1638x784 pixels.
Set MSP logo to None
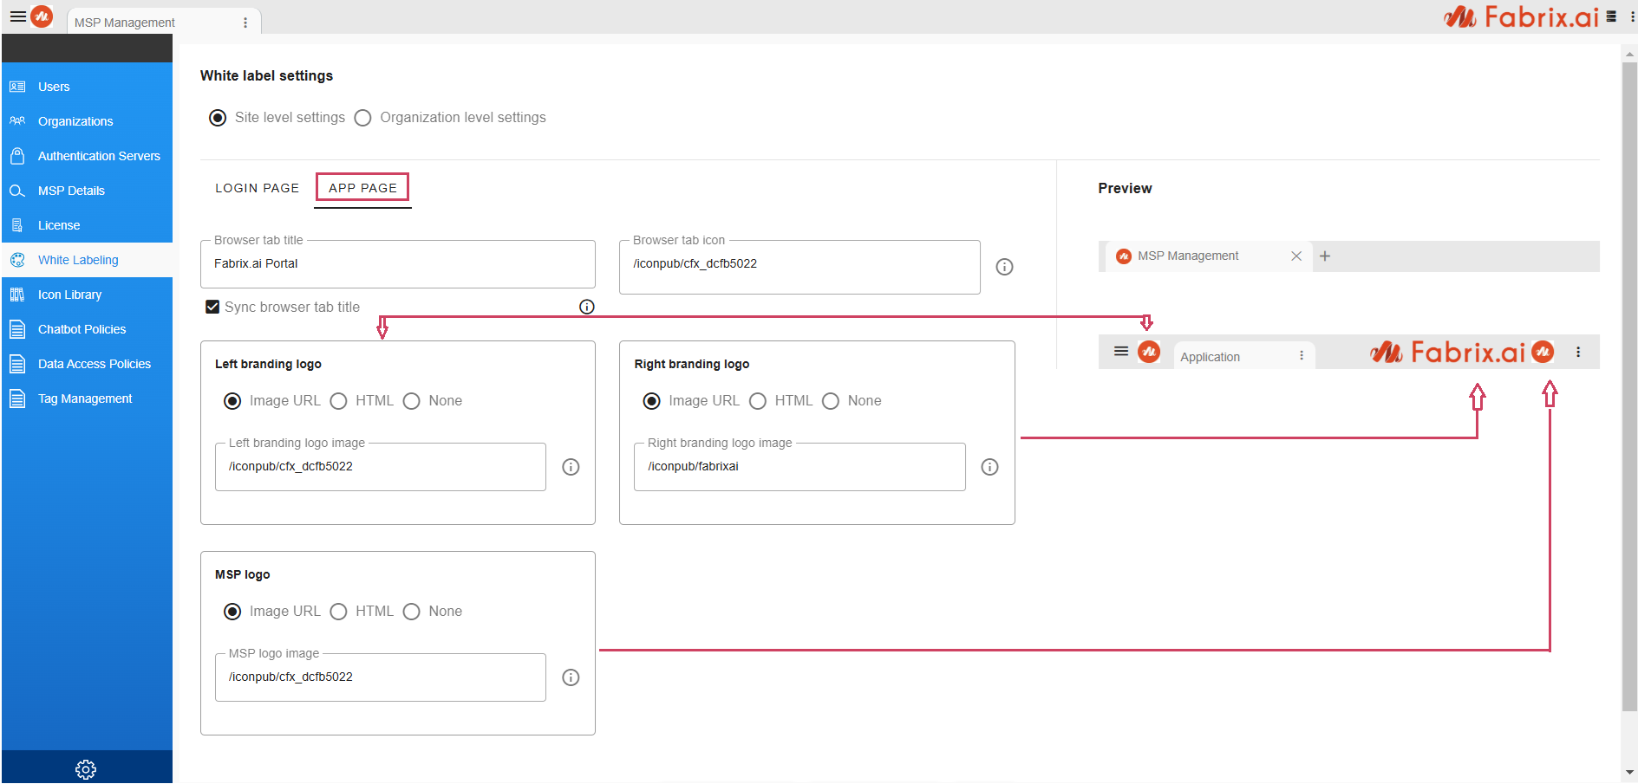(x=412, y=612)
